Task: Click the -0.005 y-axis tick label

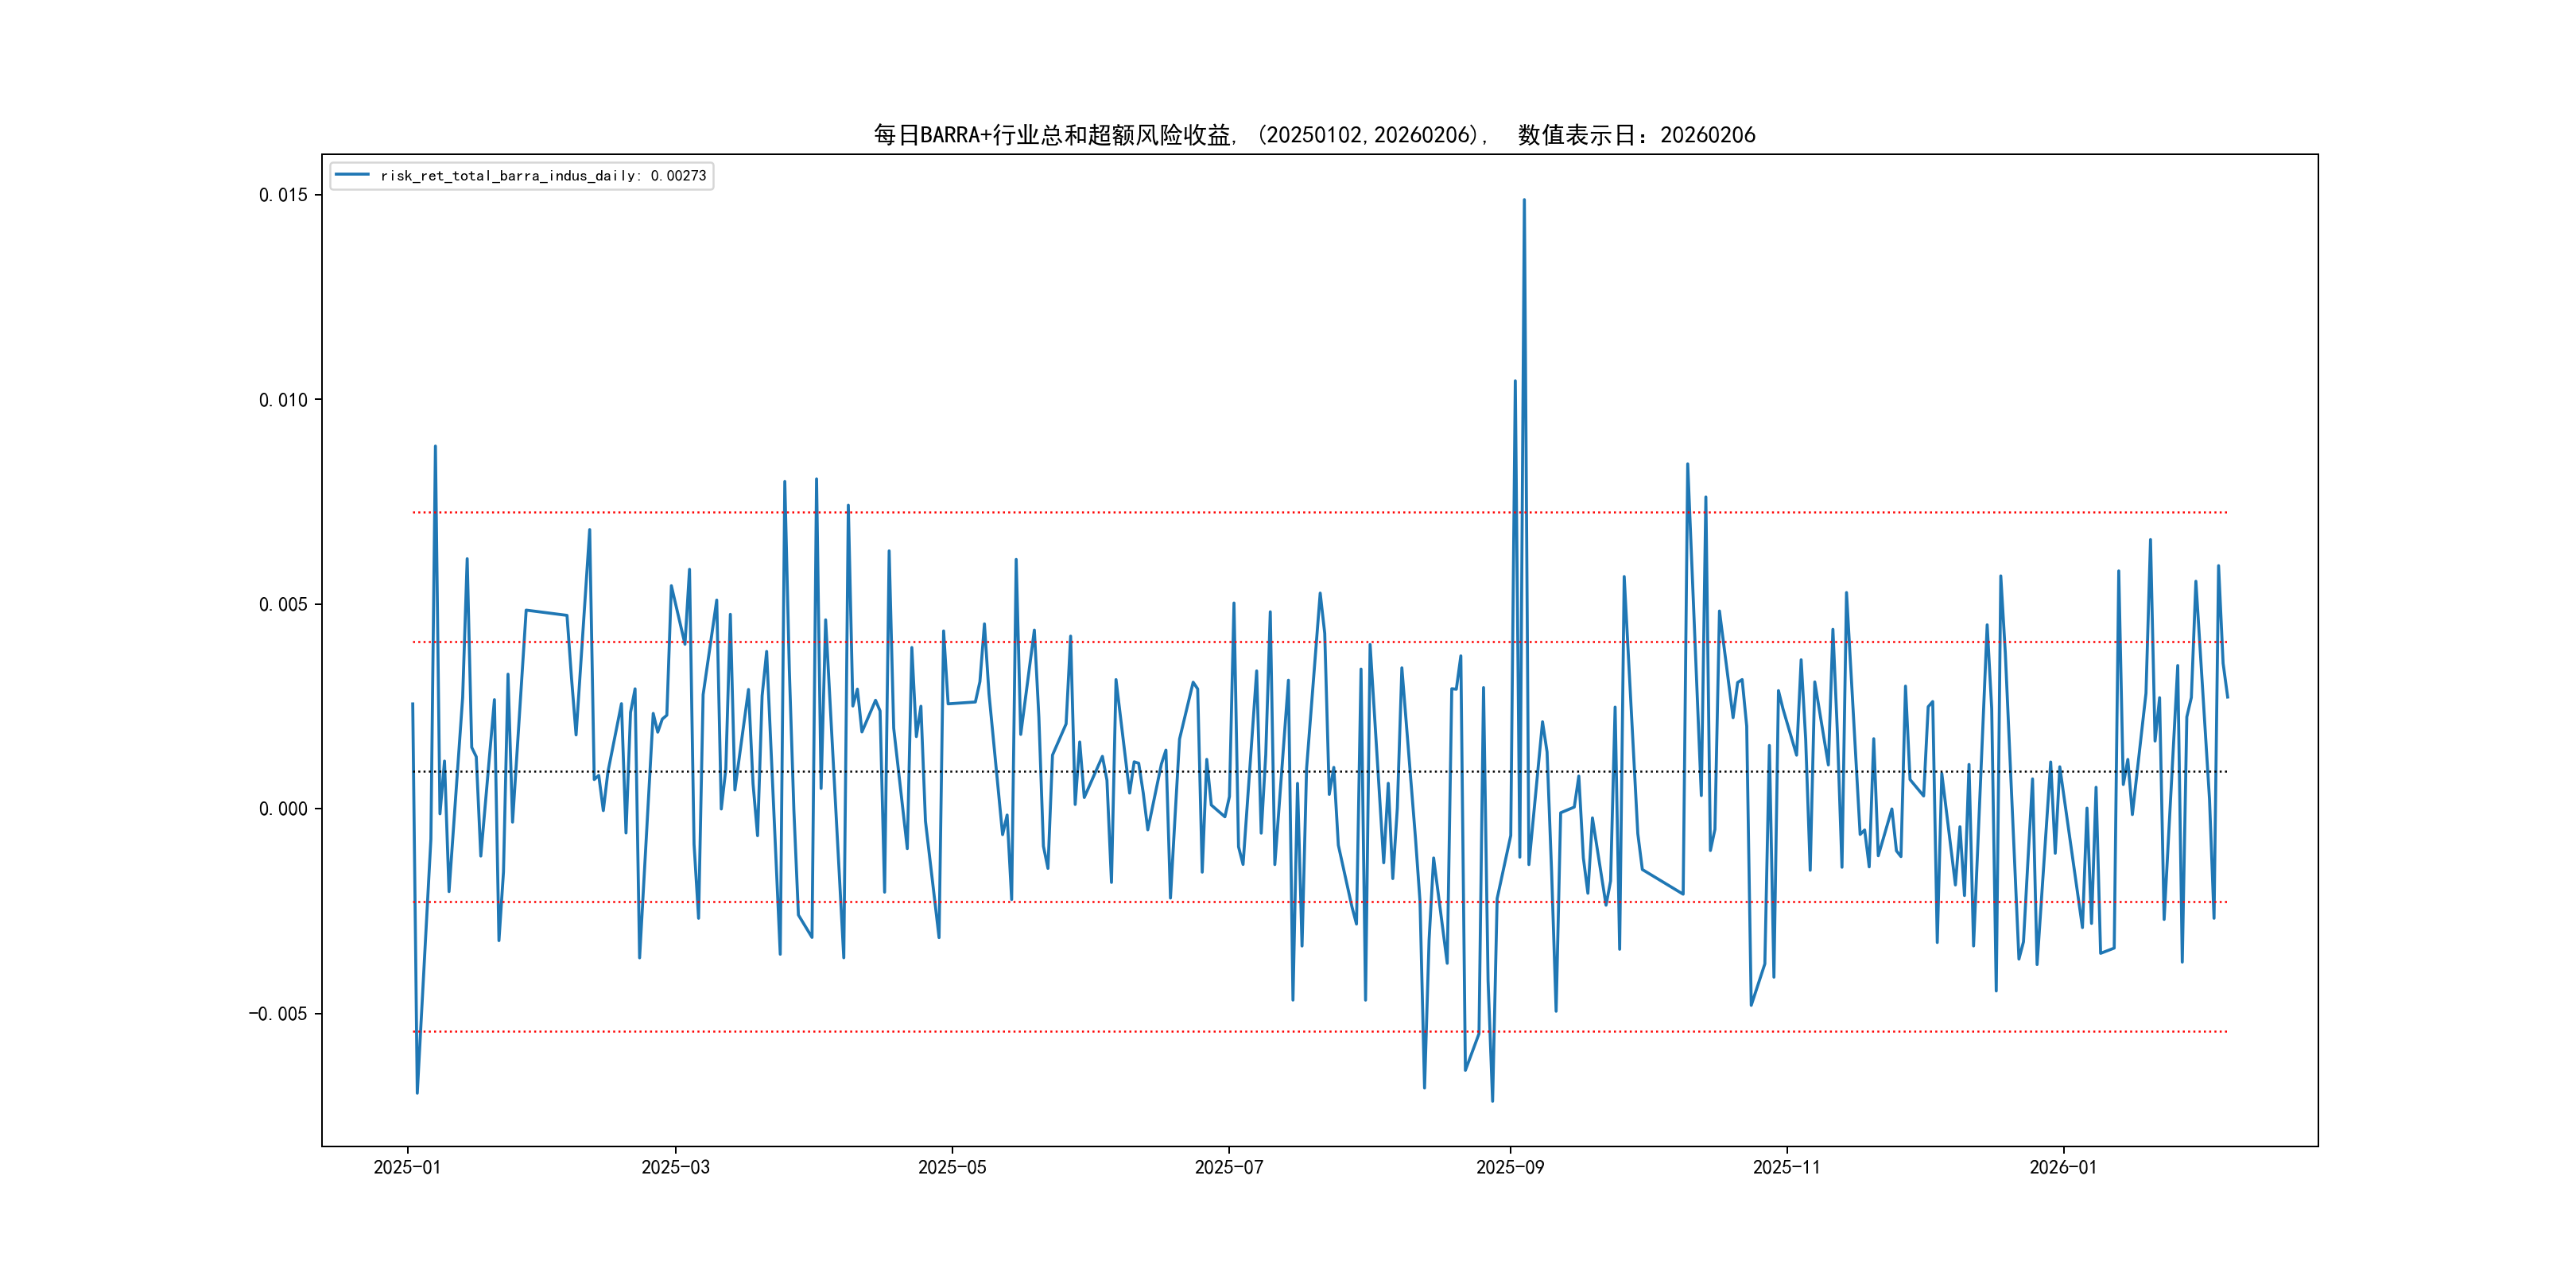Action: click(278, 1014)
